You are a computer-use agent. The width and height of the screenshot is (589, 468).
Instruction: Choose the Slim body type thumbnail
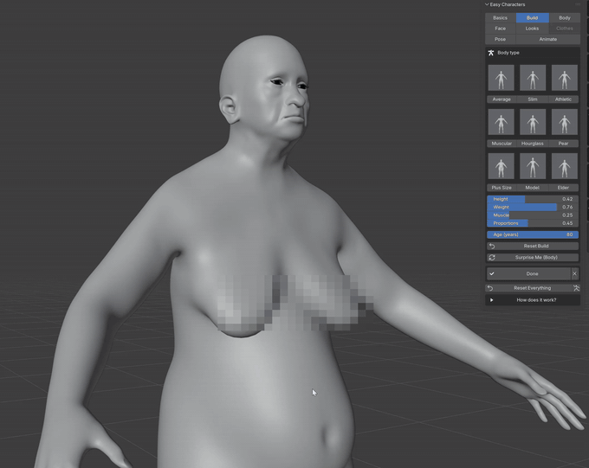(533, 78)
